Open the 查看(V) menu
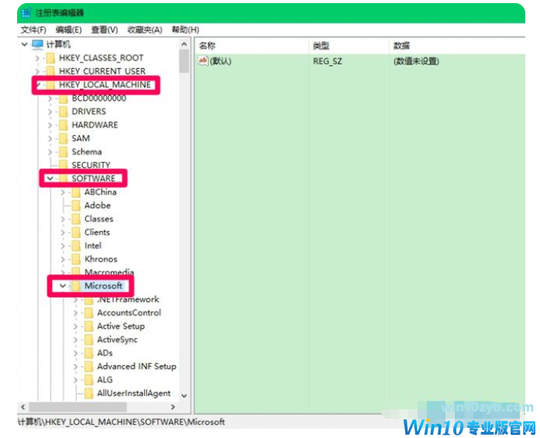Viewport: 540px width, 438px height. click(105, 30)
